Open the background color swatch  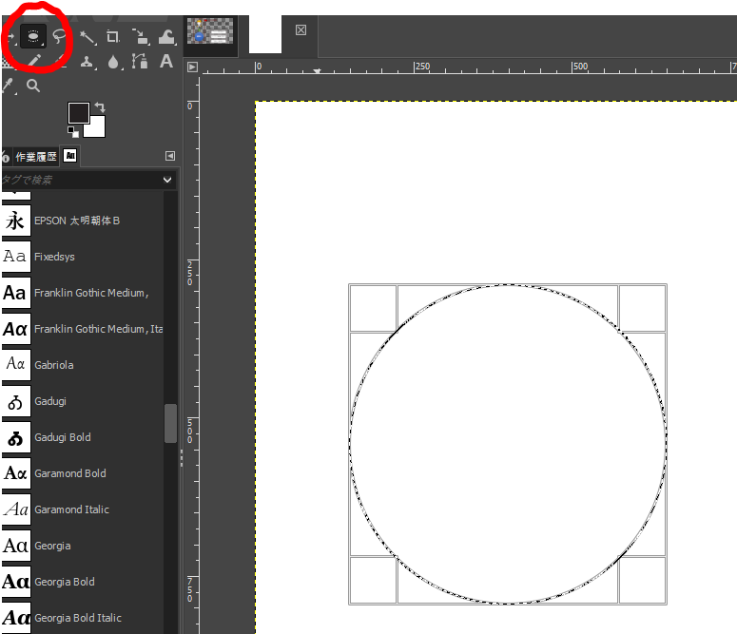coord(96,128)
